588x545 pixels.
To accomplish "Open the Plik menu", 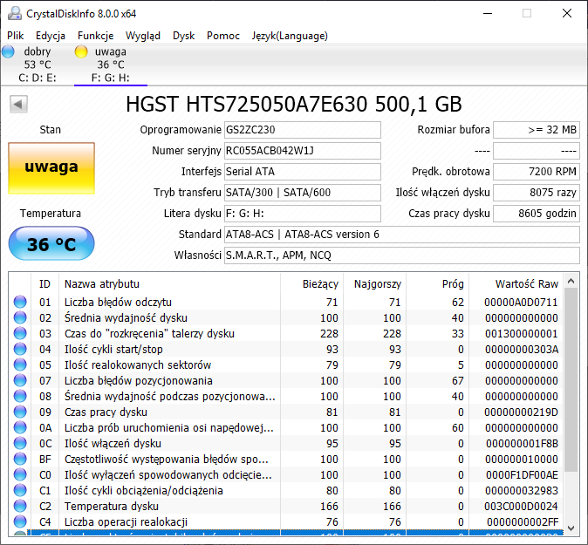I will click(16, 36).
